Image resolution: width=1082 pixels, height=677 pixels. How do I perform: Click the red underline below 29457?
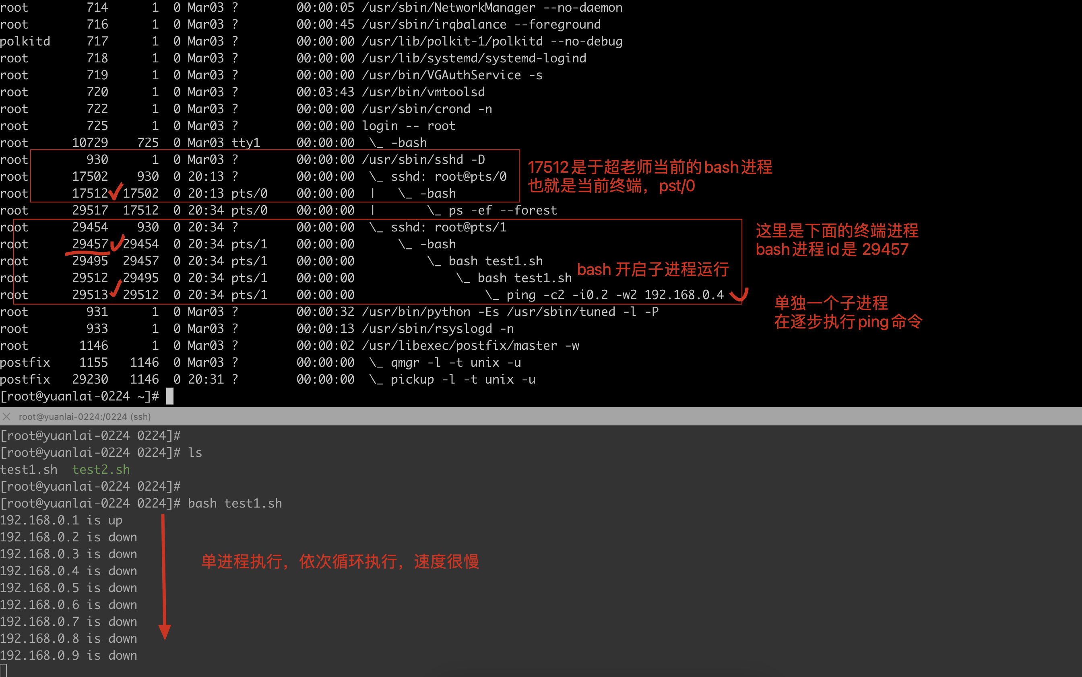click(x=88, y=254)
